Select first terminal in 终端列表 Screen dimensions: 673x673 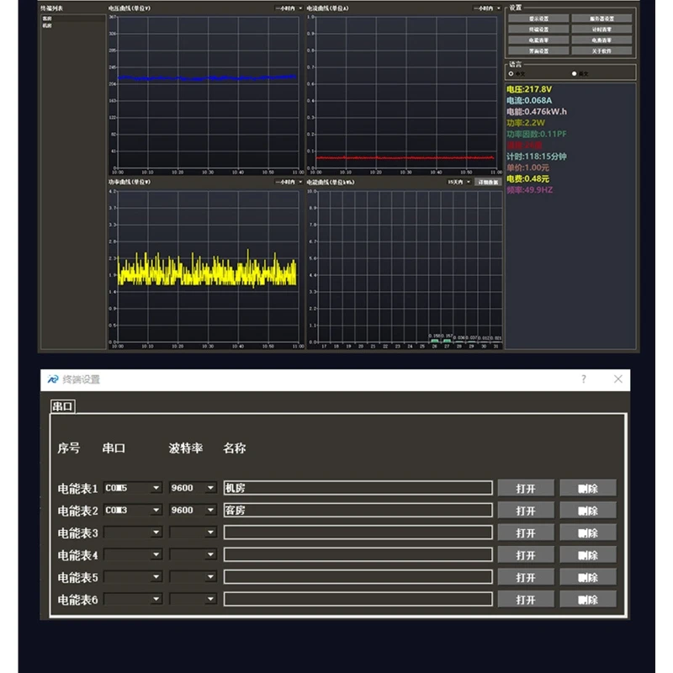(x=73, y=19)
